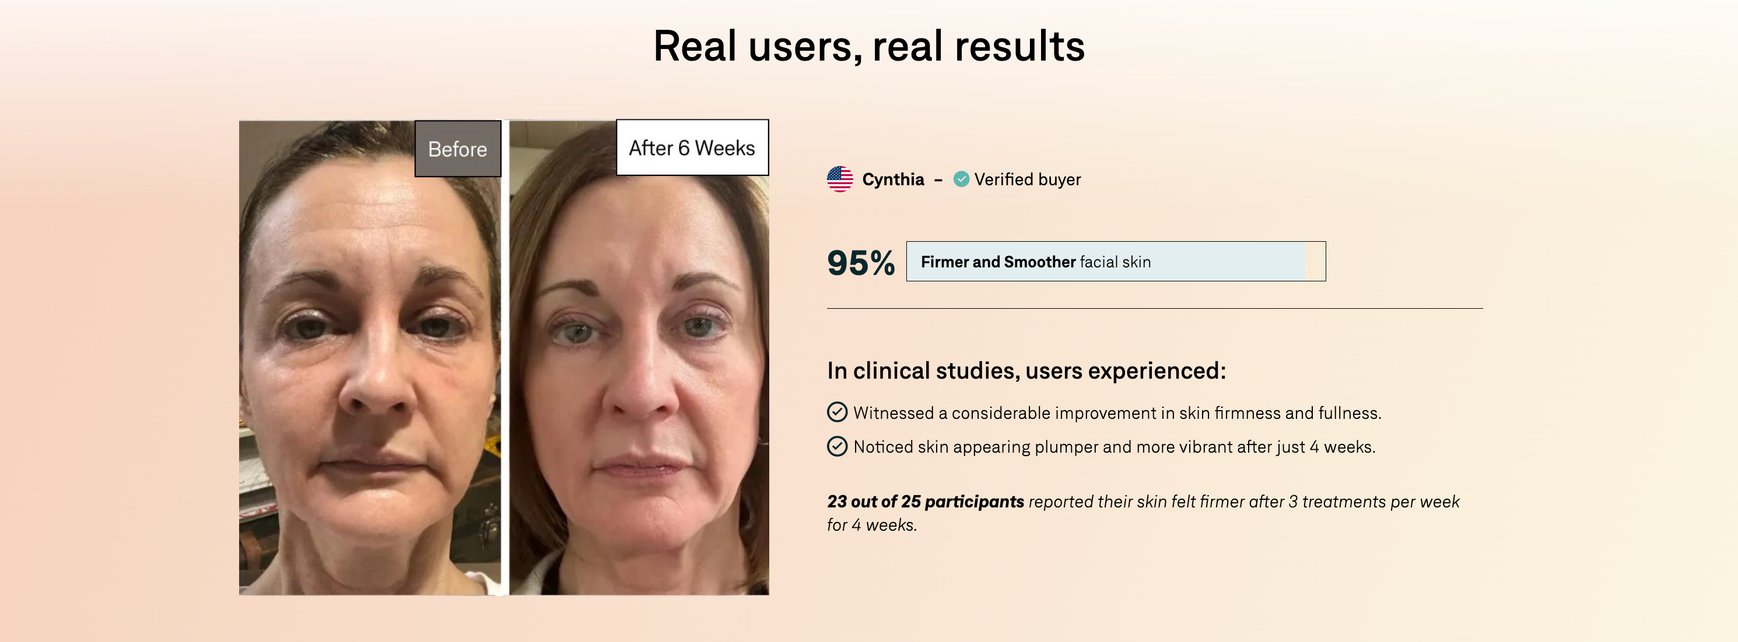Image resolution: width=1738 pixels, height=642 pixels.
Task: Click the 'Verified buyer' text
Action: [1027, 179]
